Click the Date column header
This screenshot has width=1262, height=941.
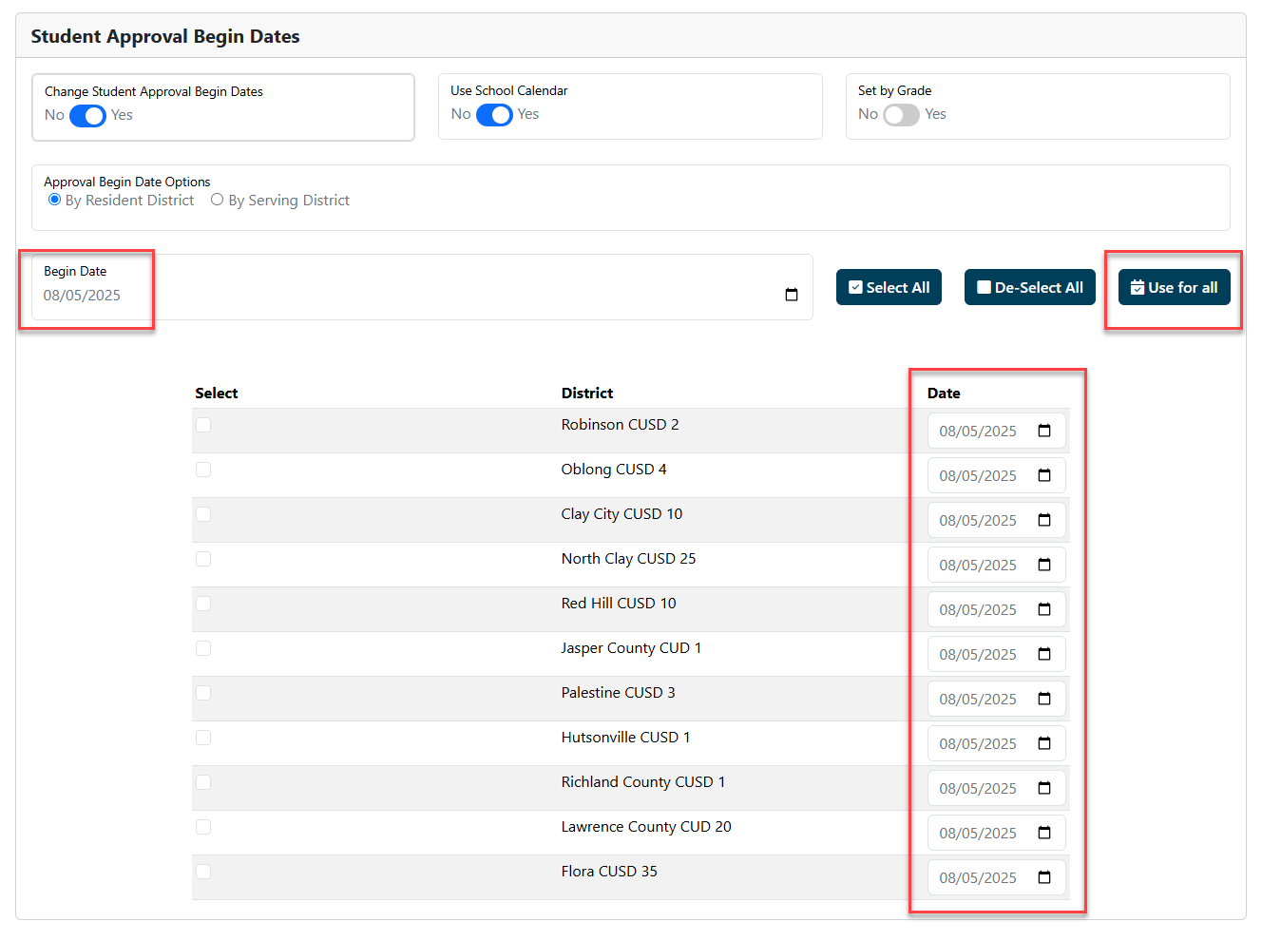pyautogui.click(x=944, y=393)
